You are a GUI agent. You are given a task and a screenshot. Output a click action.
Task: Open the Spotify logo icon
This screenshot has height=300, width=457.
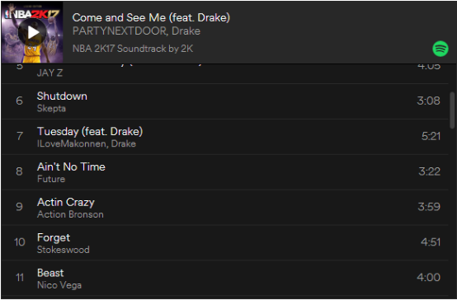(441, 49)
